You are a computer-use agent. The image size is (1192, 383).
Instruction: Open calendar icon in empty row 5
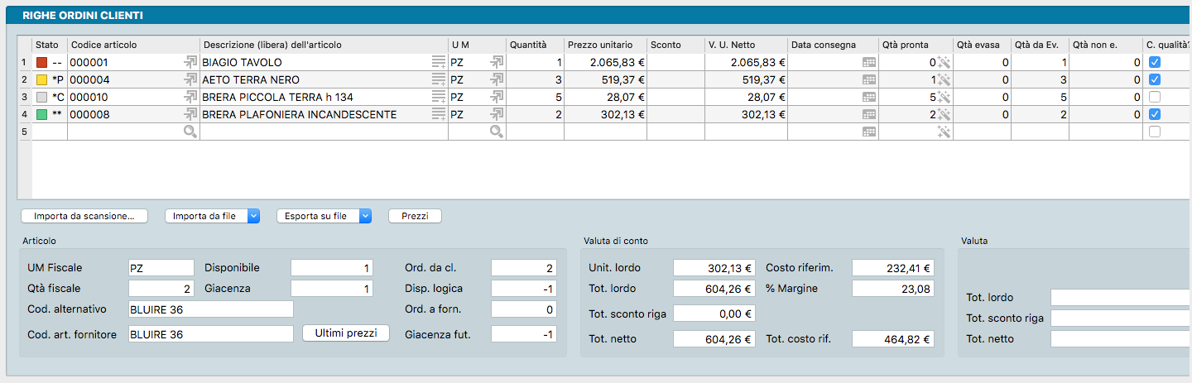(868, 132)
